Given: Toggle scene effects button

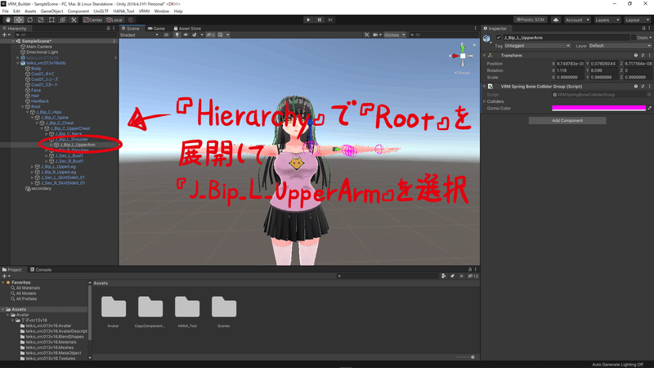Looking at the screenshot, I should 195,35.
